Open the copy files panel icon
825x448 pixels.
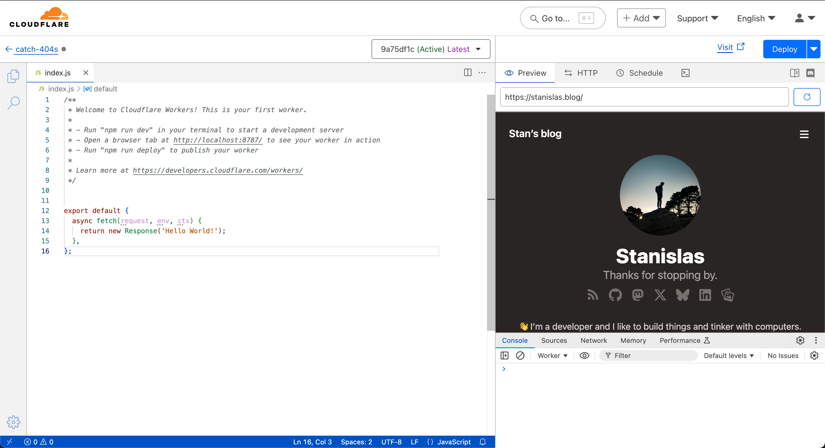(13, 76)
